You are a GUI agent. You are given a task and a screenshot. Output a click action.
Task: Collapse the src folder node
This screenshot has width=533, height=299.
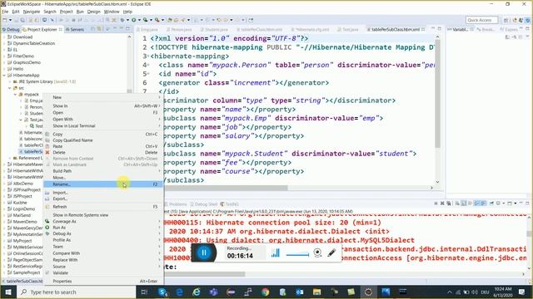10,88
